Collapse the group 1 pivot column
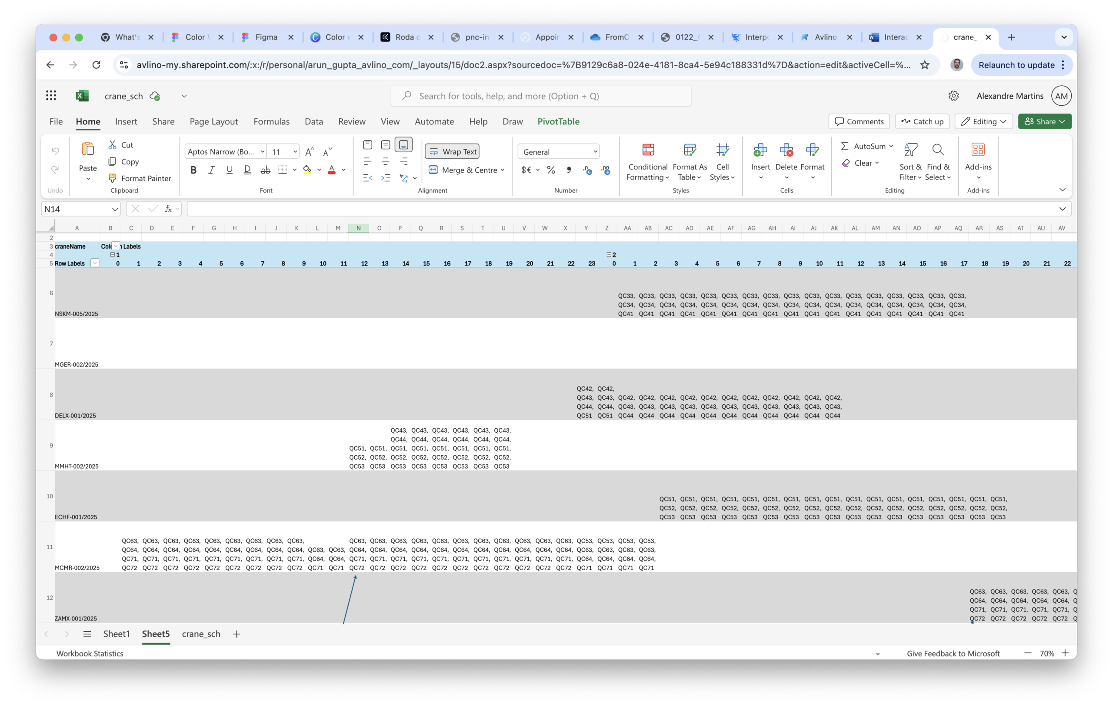1113x707 pixels. tap(112, 255)
